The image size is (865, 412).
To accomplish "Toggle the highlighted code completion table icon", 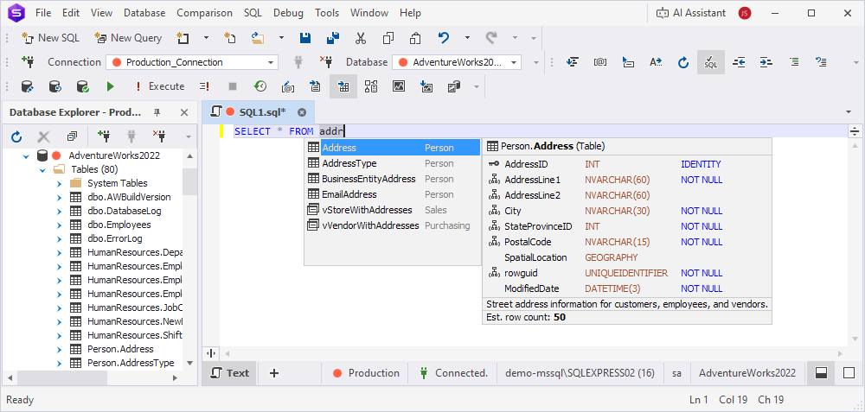I will pos(343,86).
